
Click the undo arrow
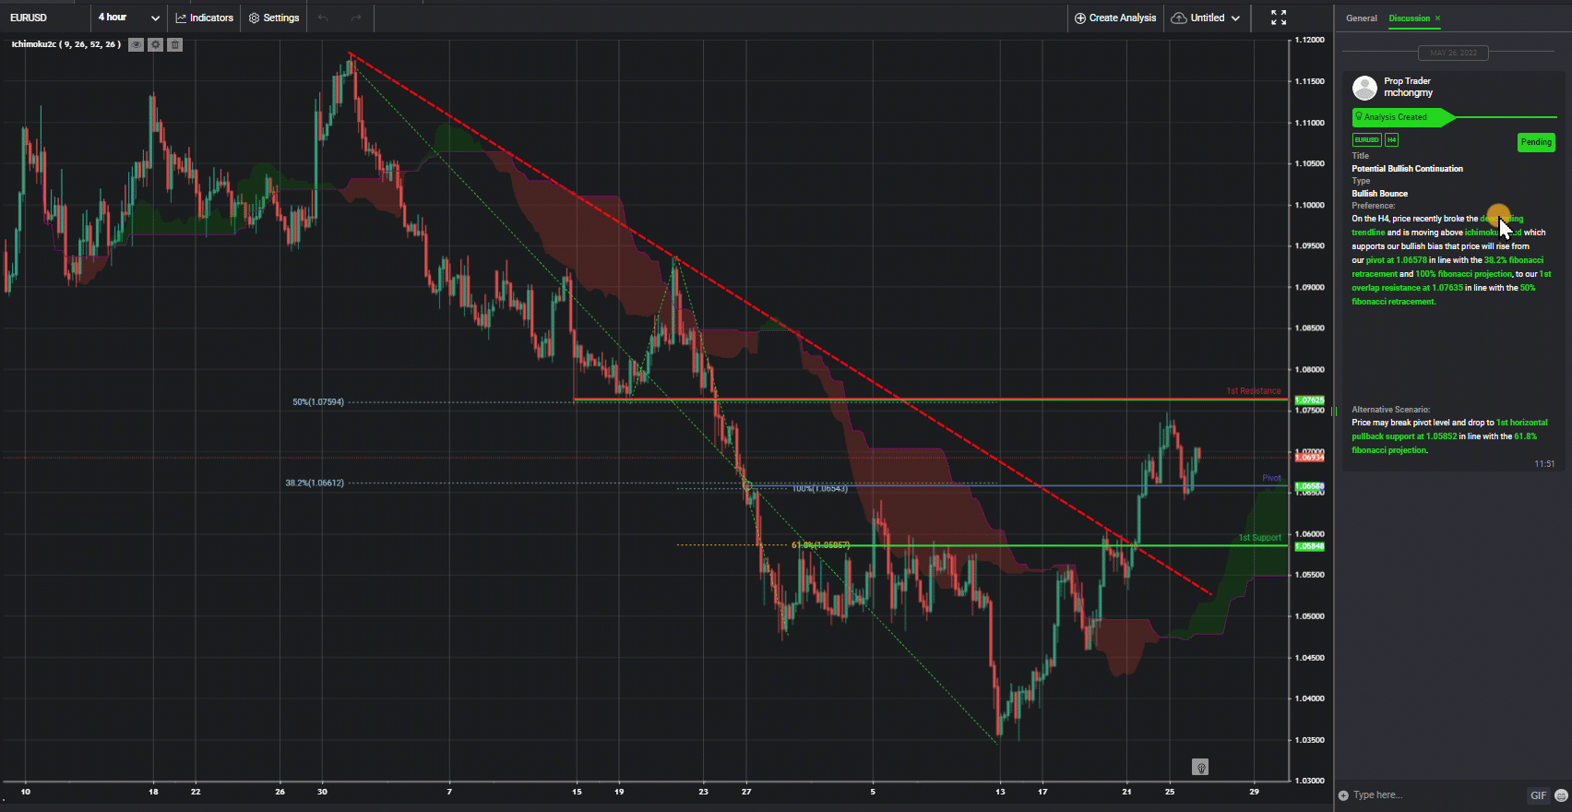(x=323, y=18)
